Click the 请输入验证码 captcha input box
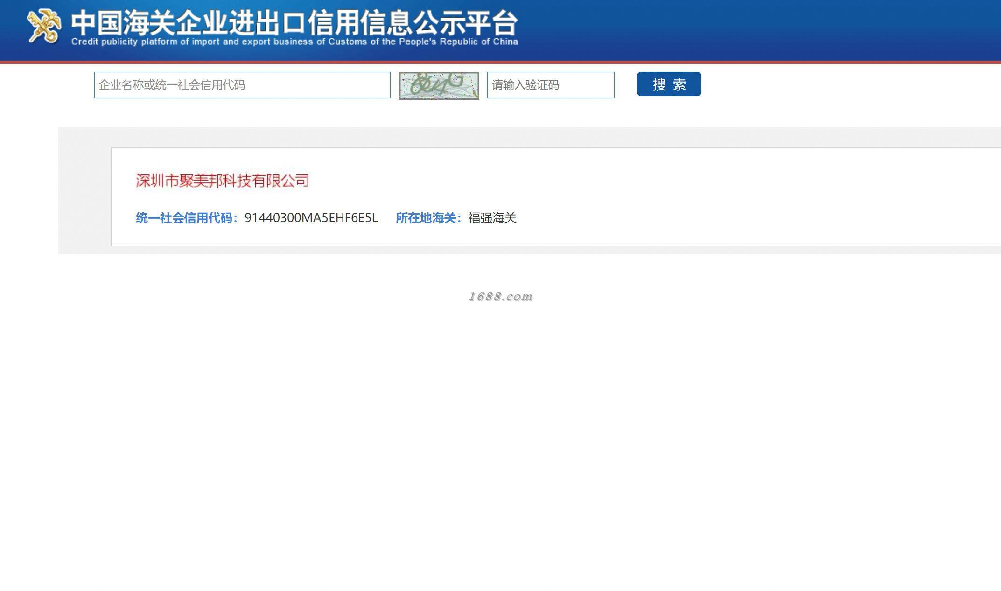Screen dimensions: 1001x591 (x=550, y=85)
